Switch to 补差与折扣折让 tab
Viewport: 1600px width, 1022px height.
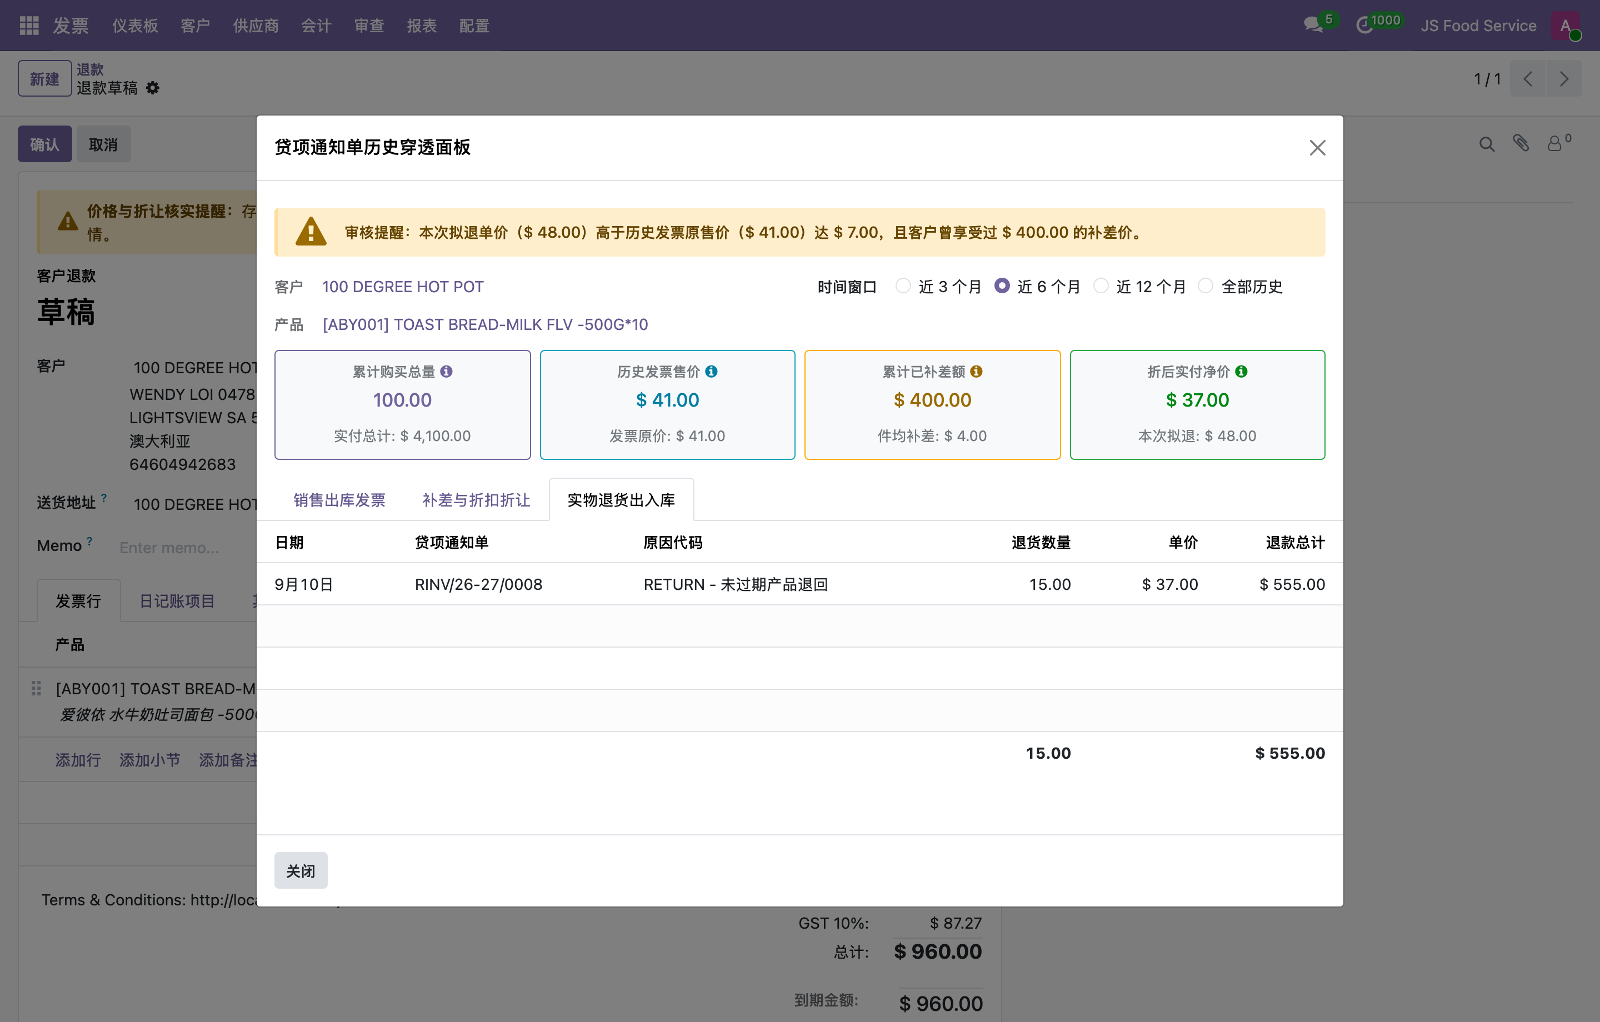(477, 500)
